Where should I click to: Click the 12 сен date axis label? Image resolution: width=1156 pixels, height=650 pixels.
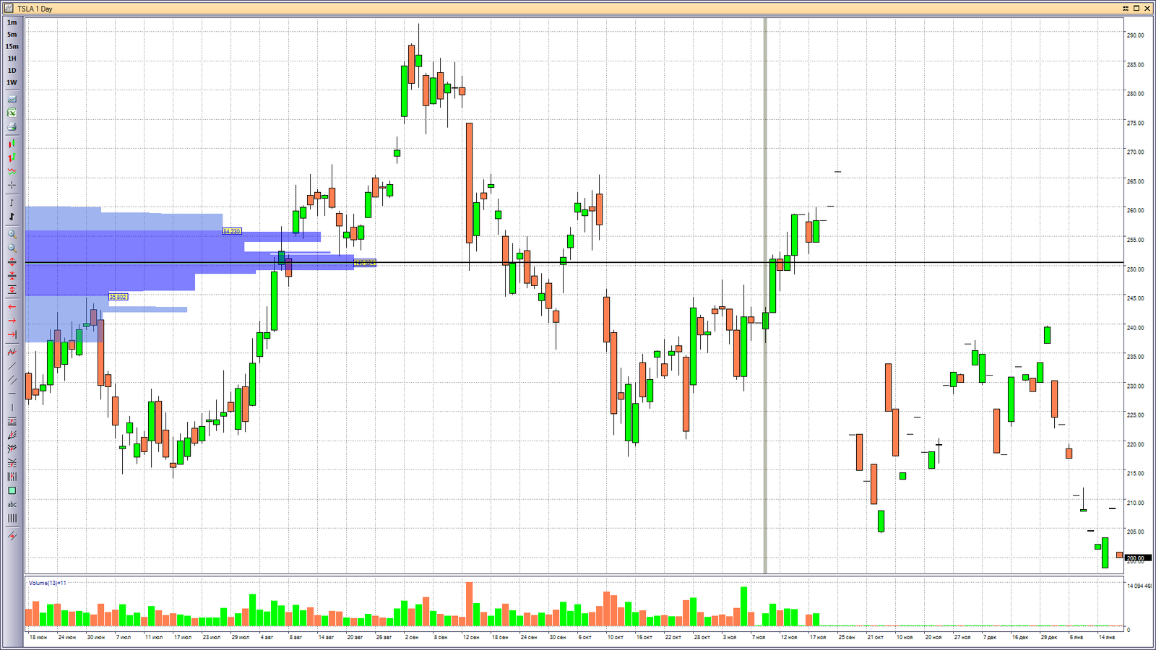(x=470, y=638)
